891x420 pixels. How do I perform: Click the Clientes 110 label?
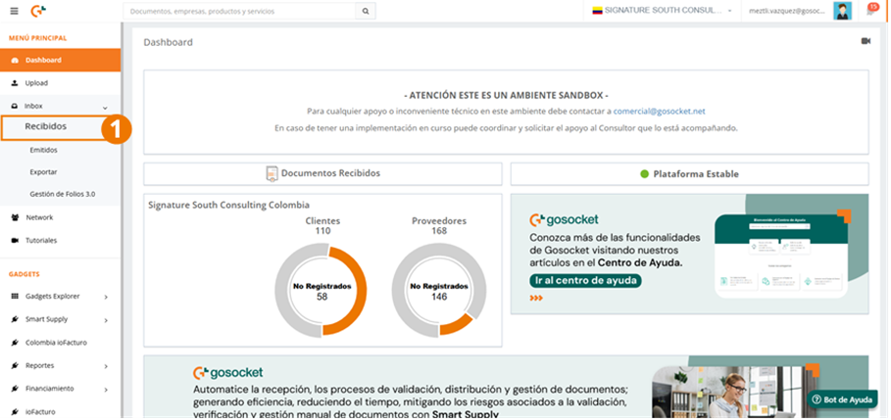click(x=322, y=226)
